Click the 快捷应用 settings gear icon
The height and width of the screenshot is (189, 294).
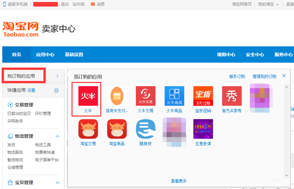coord(56,90)
